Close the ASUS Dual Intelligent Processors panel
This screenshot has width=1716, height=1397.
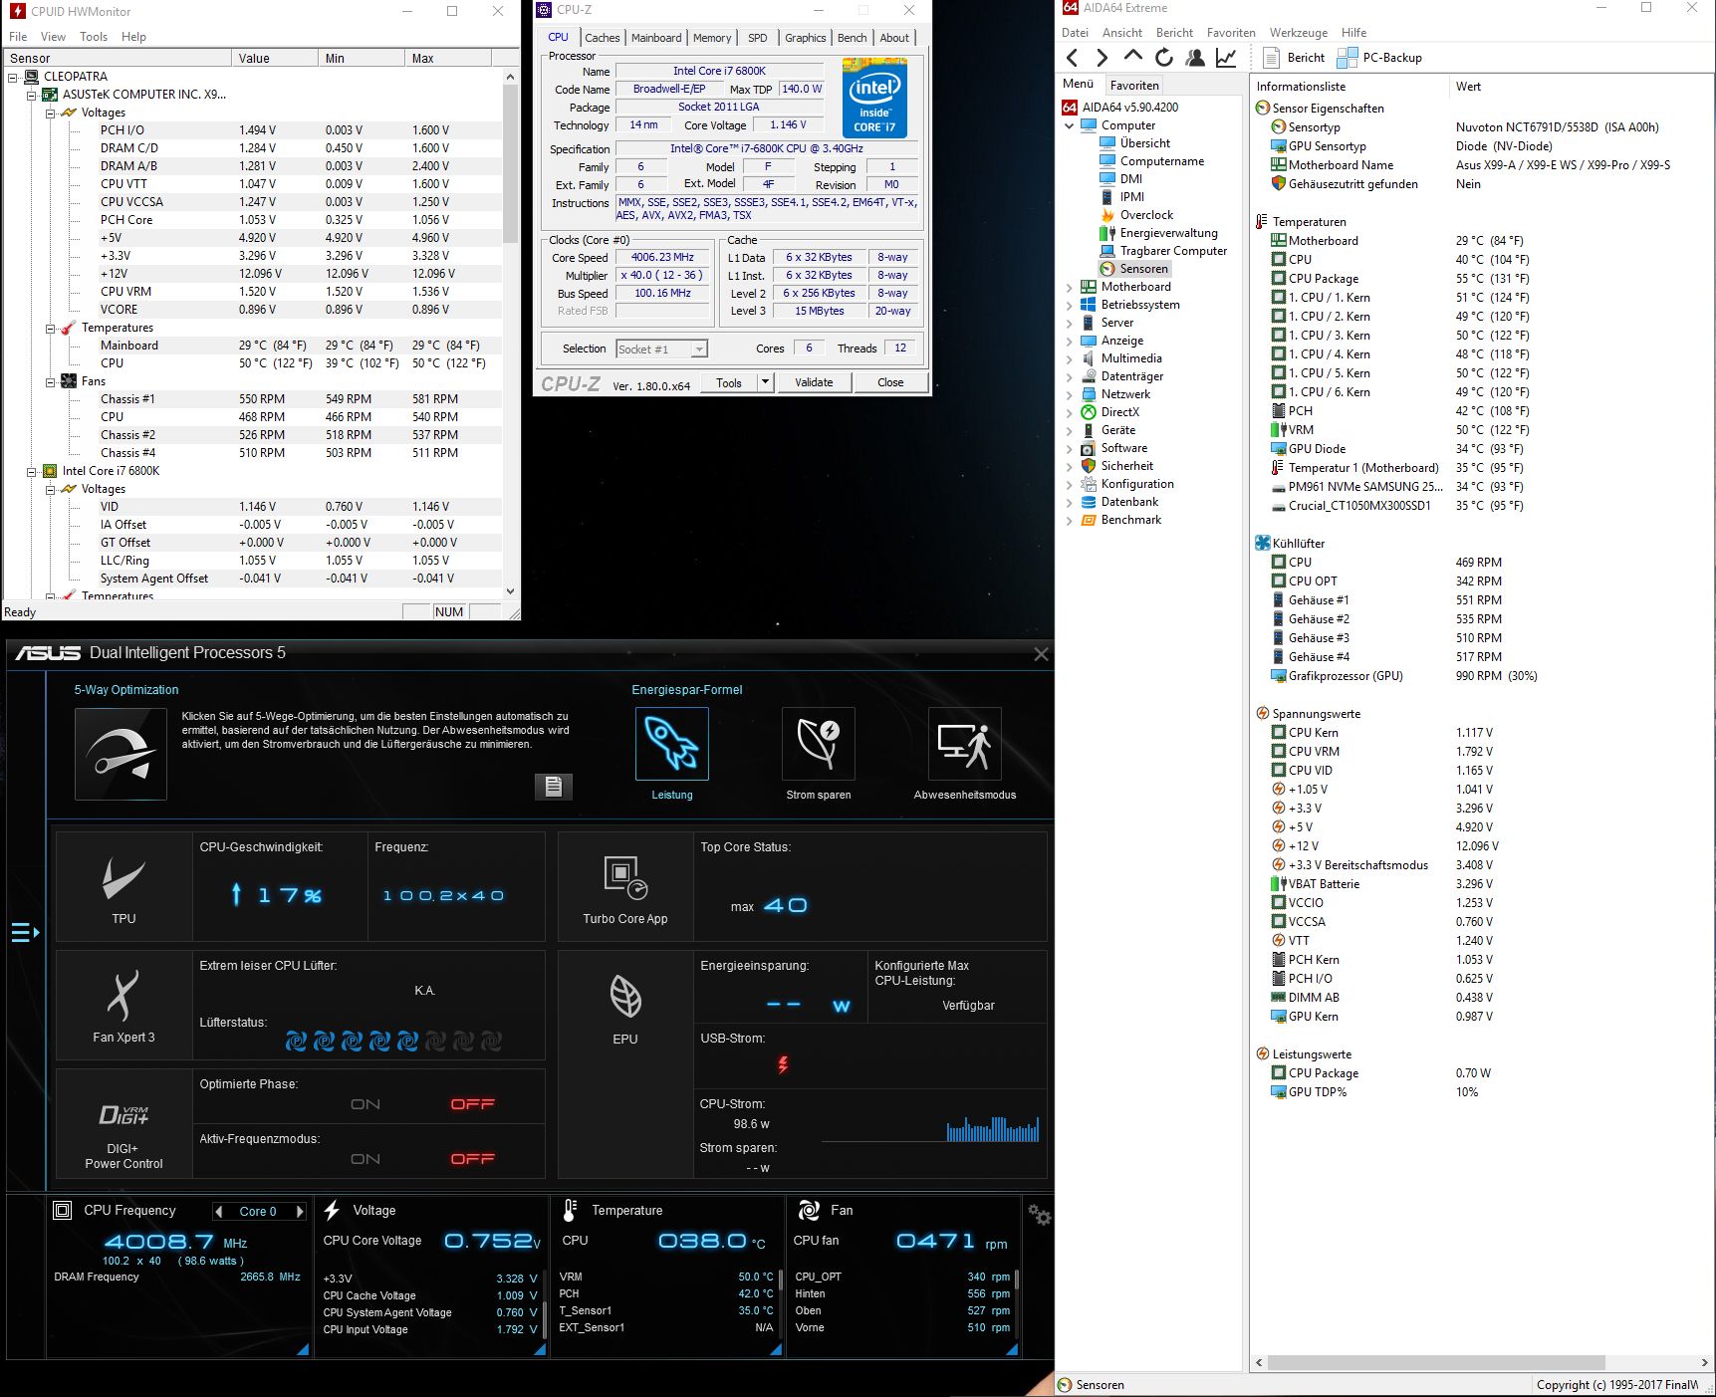pyautogui.click(x=1041, y=654)
